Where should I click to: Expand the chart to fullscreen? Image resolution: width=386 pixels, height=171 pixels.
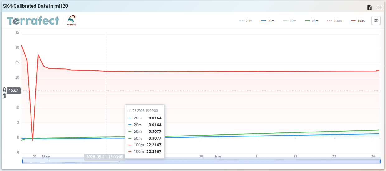point(379,7)
